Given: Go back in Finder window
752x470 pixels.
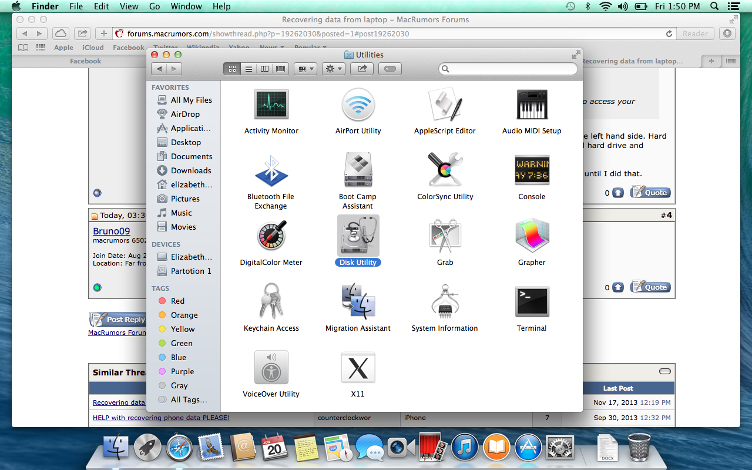Looking at the screenshot, I should 159,69.
